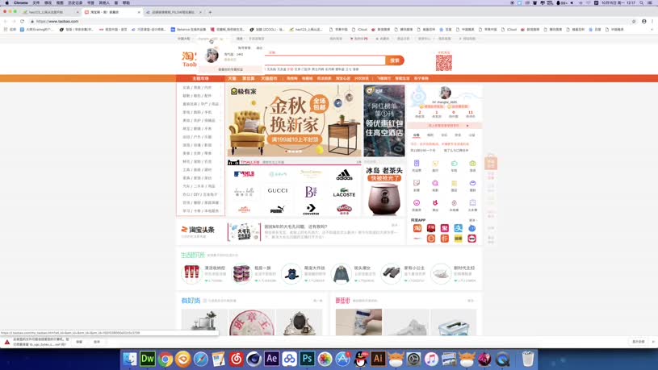Open App Store from the Dock

342,359
